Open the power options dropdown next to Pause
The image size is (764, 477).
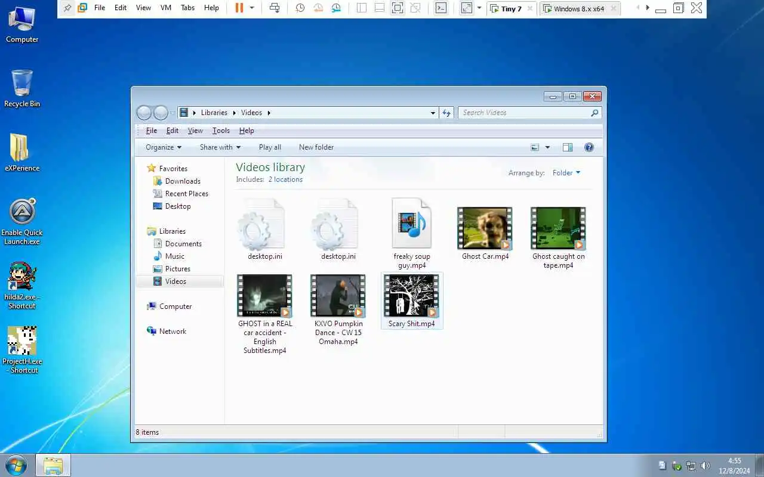(x=252, y=8)
